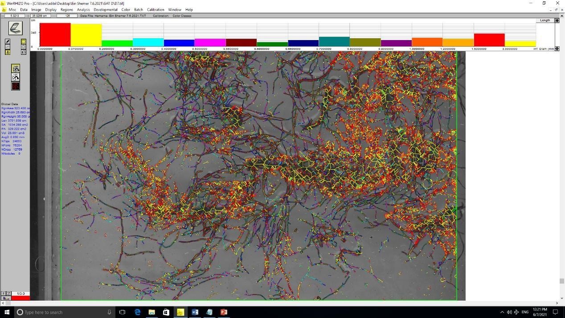565x318 pixels.
Task: Select the rectangular region tool icon
Action: point(24,41)
